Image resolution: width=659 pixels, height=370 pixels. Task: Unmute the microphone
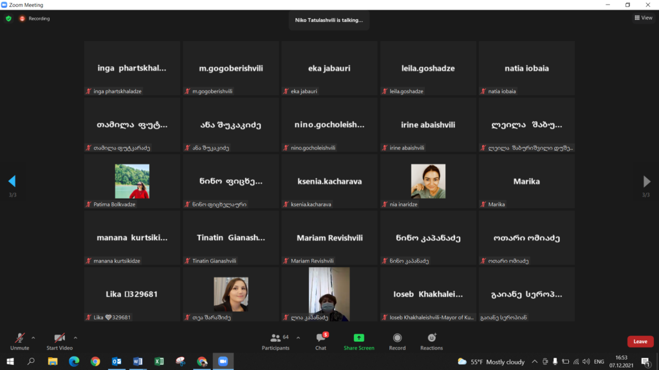point(20,340)
